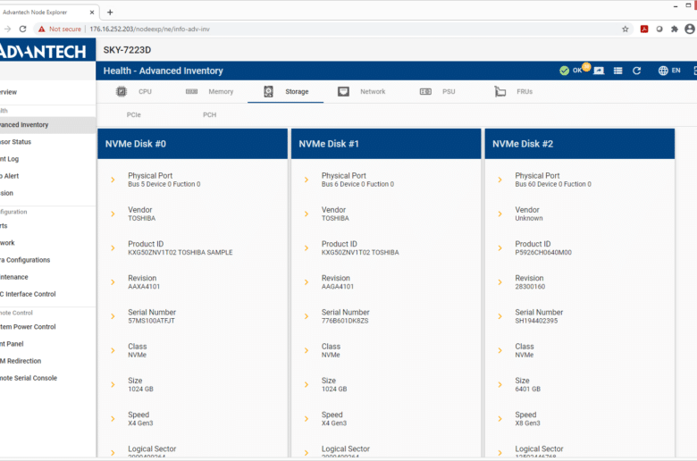Image resolution: width=697 pixels, height=461 pixels.
Task: Click the address bar URL
Action: point(149,29)
